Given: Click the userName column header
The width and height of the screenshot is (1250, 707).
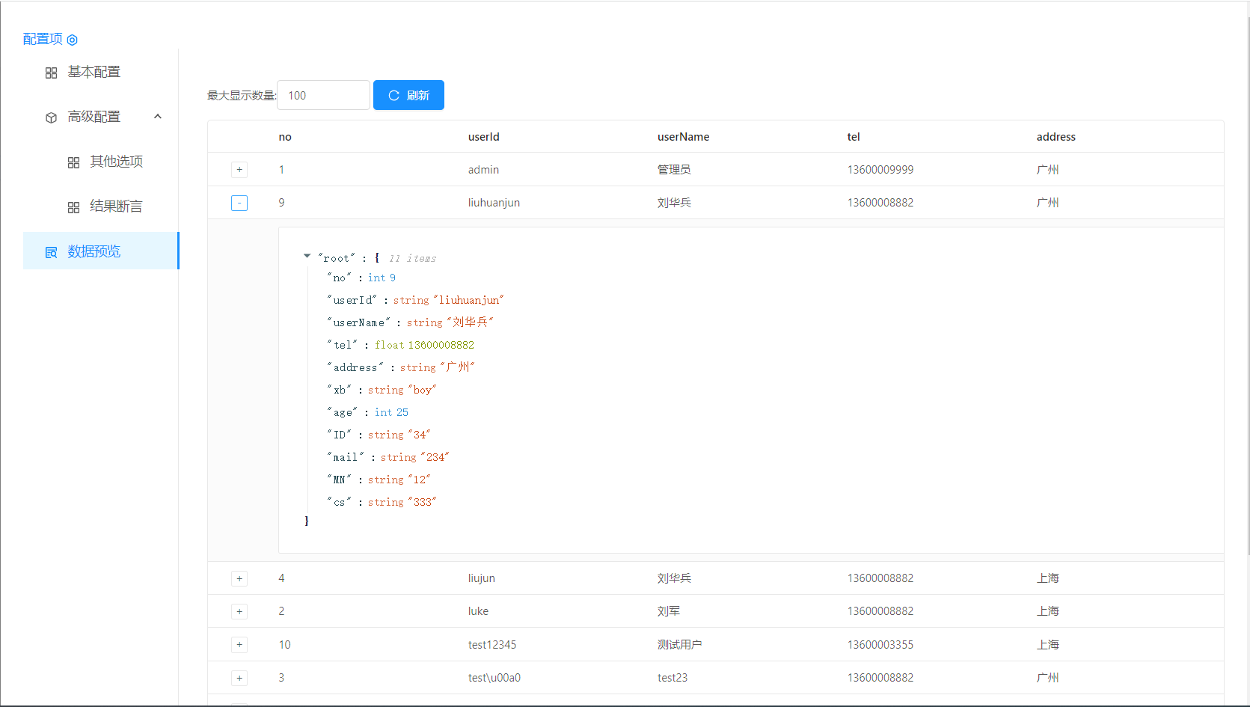Looking at the screenshot, I should pos(683,137).
